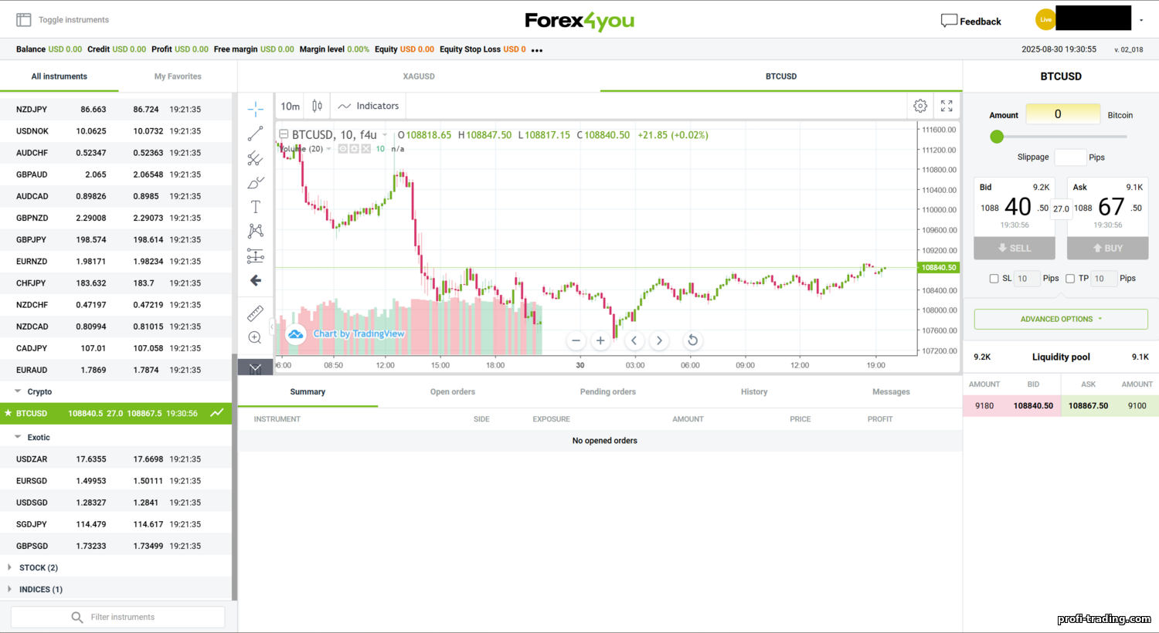Toggle BTCUSD favorite star
Image resolution: width=1159 pixels, height=633 pixels.
[x=8, y=413]
